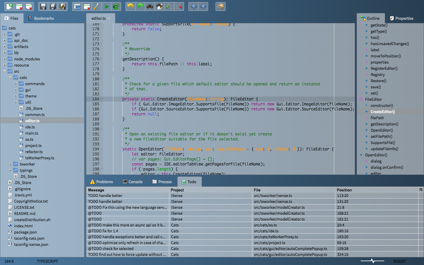This screenshot has height=265, width=424.
Task: Sort Todo list by Position column header
Action: (x=377, y=190)
